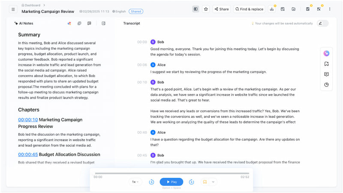Viewport: 343px width, 193px height.
Task: Click Bob's avatar at 00:10
Action: pyautogui.click(x=153, y=82)
